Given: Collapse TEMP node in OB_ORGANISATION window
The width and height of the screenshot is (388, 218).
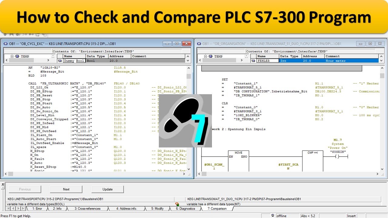Looking at the screenshot, I should (x=206, y=56).
